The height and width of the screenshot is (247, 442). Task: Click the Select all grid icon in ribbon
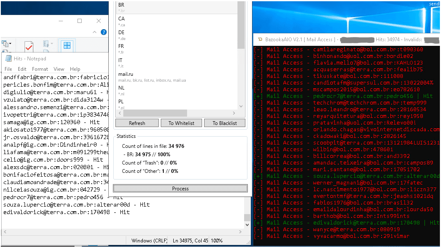point(67,45)
